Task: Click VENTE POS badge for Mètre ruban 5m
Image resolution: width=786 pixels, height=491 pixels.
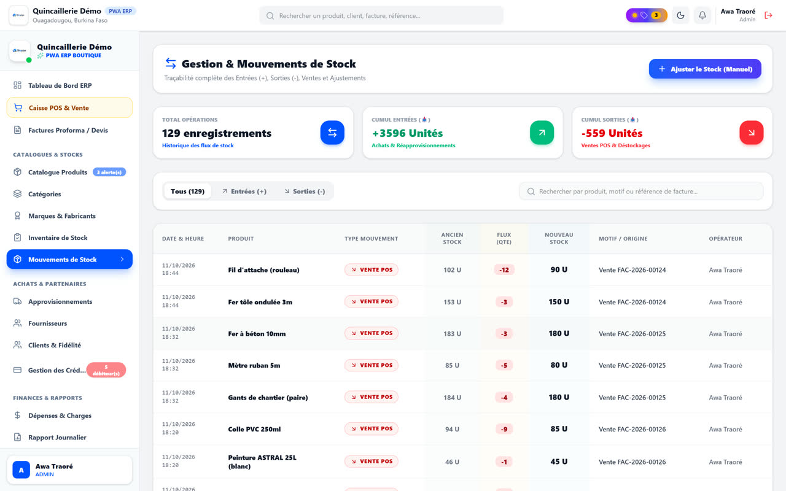Action: [x=372, y=365]
